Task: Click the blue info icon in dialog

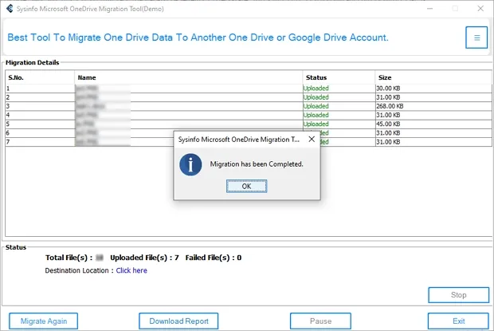Action: (190, 164)
